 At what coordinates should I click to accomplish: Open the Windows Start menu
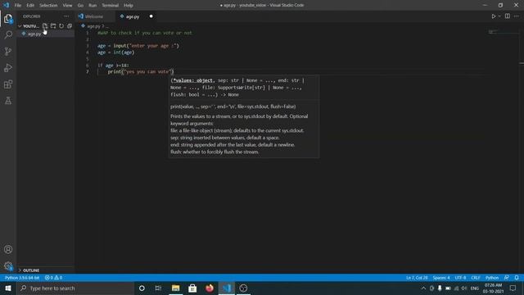(x=8, y=288)
